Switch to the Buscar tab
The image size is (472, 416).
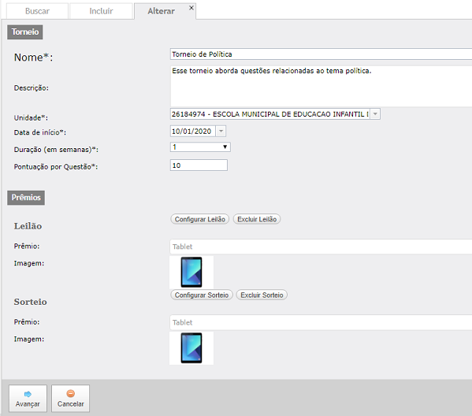(37, 11)
